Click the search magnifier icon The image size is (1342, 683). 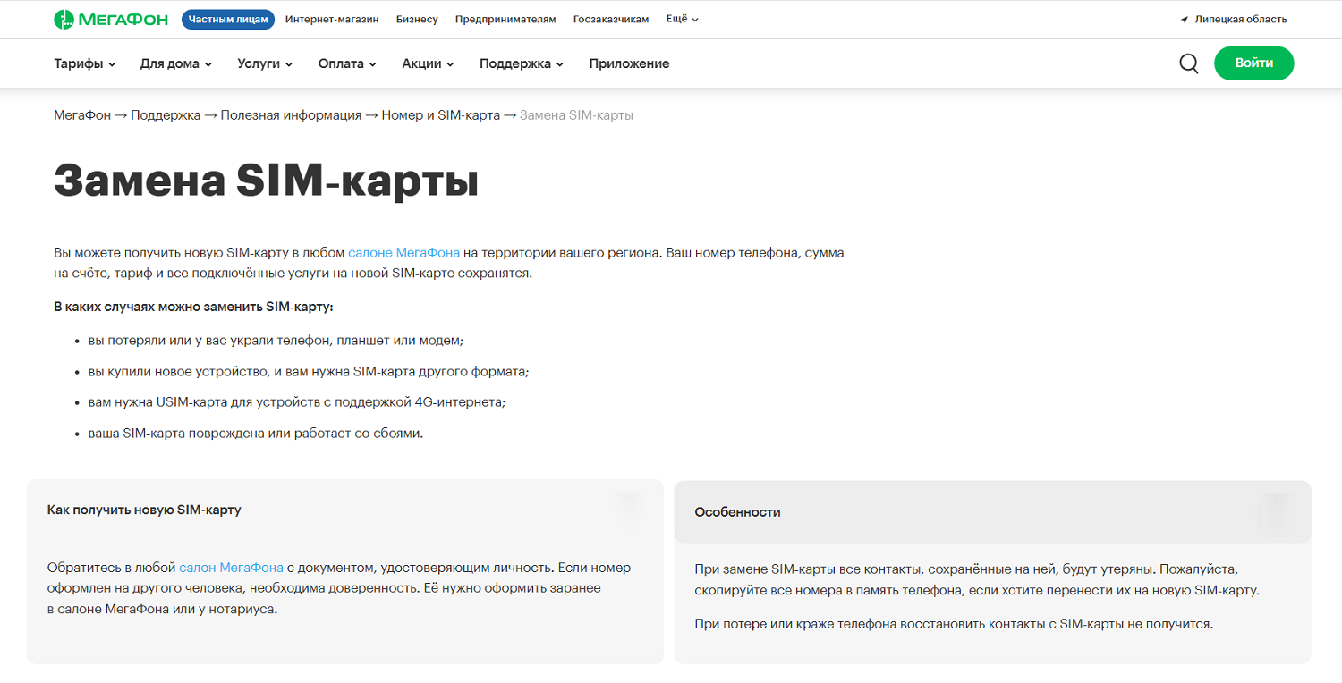(1189, 63)
